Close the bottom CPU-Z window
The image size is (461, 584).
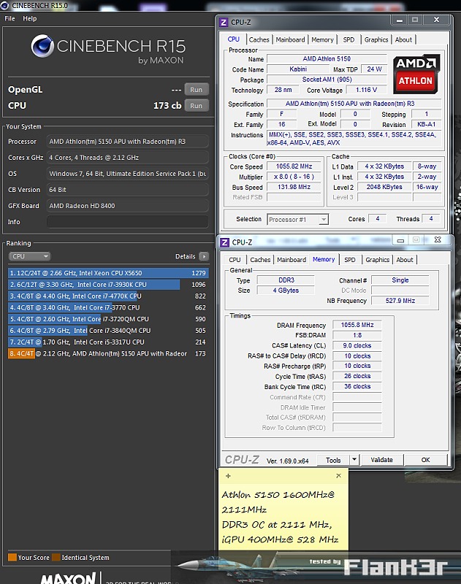(438, 240)
